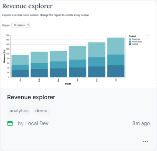This screenshot has width=157, height=151.
Task: Click the Local Dev author name
Action: tap(37, 123)
